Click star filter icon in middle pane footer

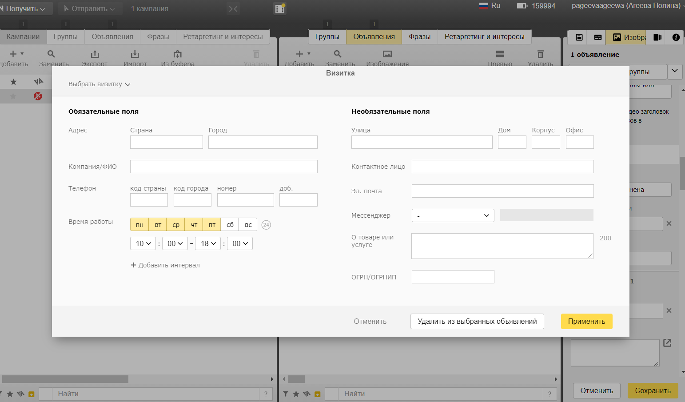click(296, 394)
